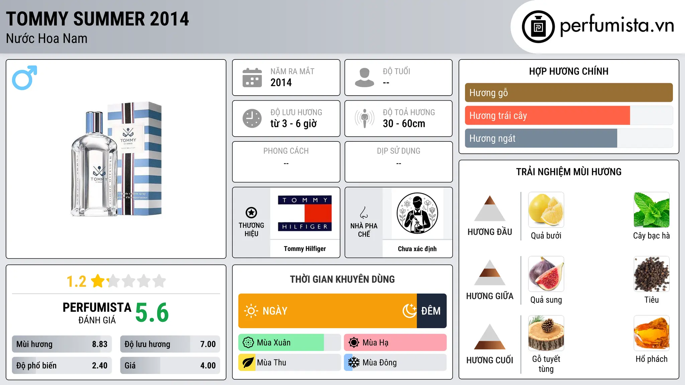685x385 pixels.
Task: Click the orange Ngày daytime segment
Action: [327, 311]
